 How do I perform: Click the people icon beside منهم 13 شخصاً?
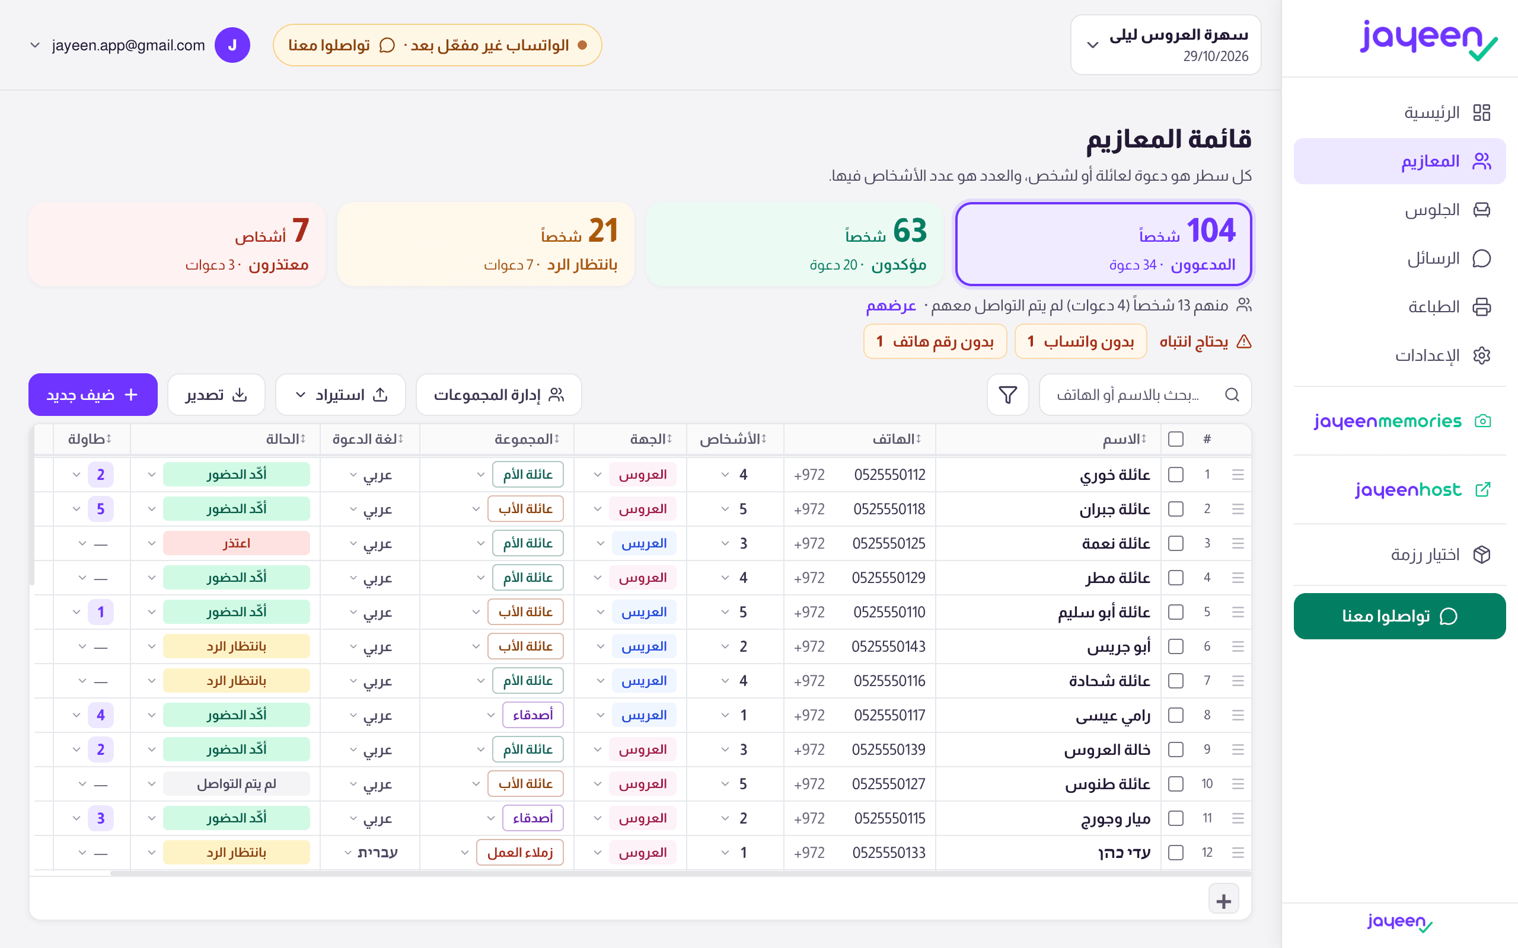click(x=1244, y=305)
